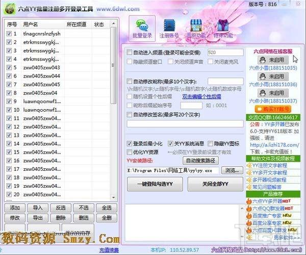Click 更多软件>> to expand products
The height and width of the screenshot is (255, 306).
point(286,237)
